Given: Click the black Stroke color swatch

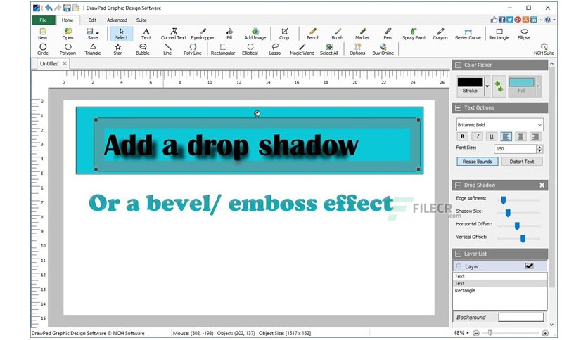Looking at the screenshot, I should click(470, 82).
